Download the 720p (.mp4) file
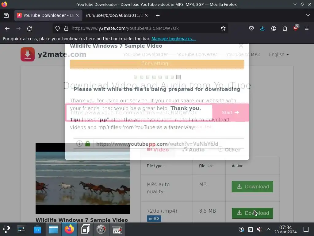Viewport: 314px width, 236px height. (252, 213)
